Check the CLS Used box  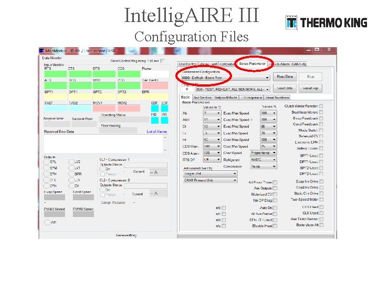(x=321, y=213)
